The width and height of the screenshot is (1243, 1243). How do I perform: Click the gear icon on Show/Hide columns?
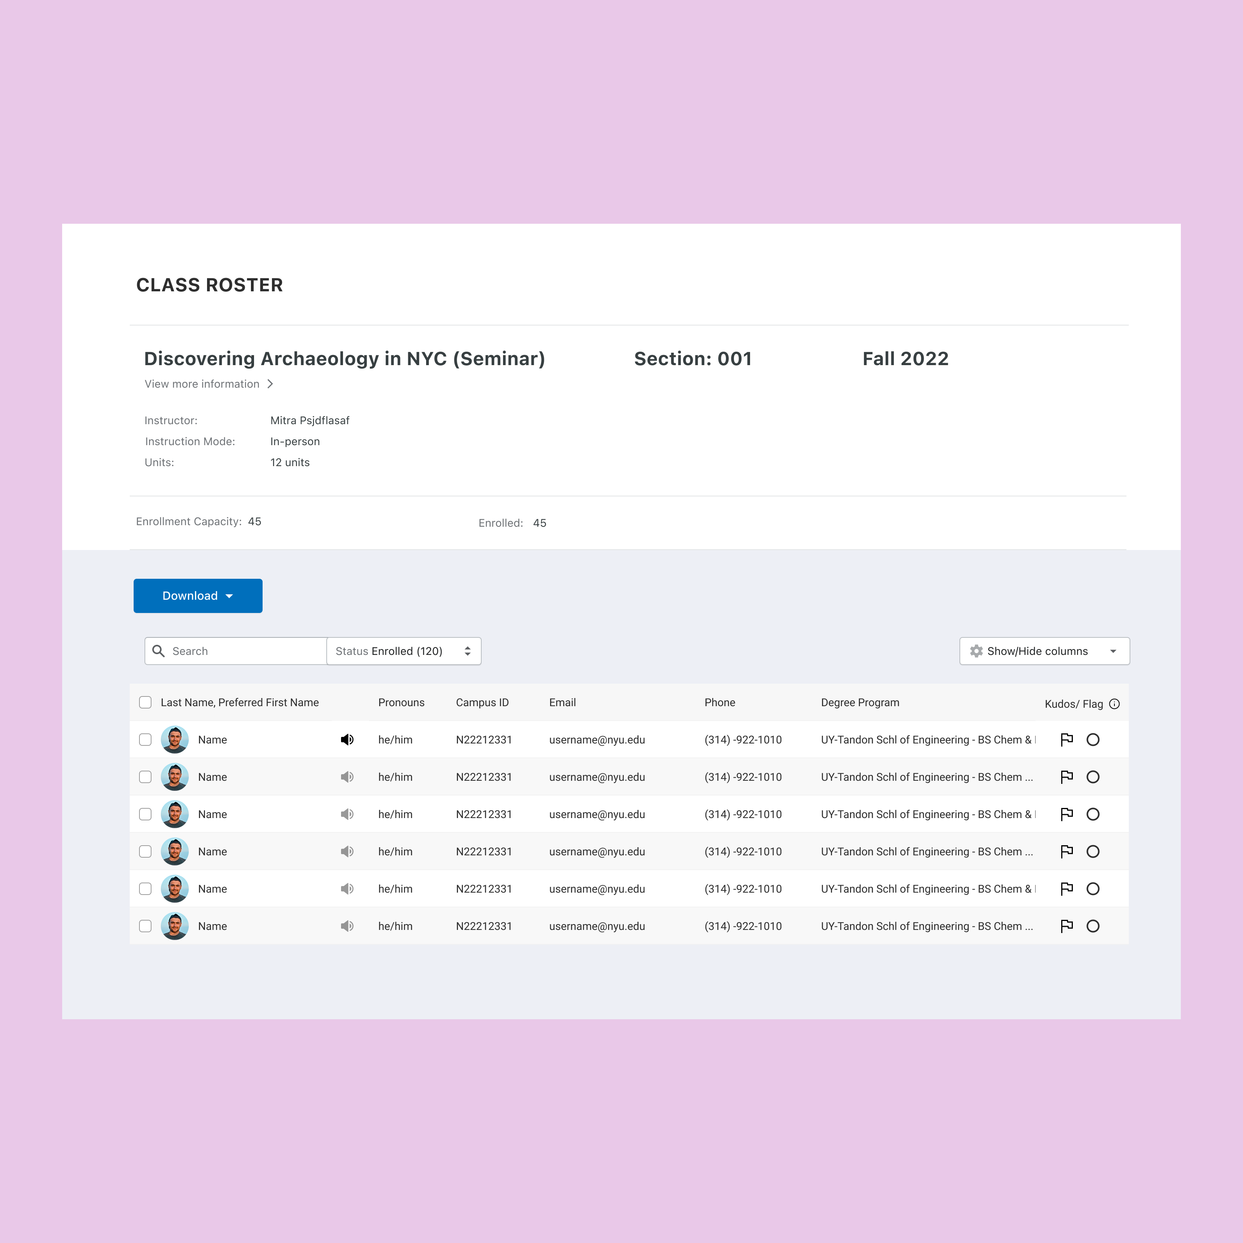coord(976,651)
